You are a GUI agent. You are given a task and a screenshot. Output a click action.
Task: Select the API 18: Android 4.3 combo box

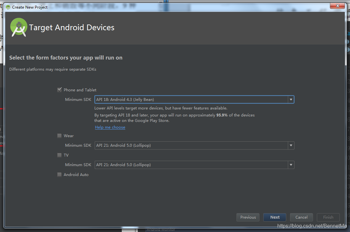(x=194, y=100)
